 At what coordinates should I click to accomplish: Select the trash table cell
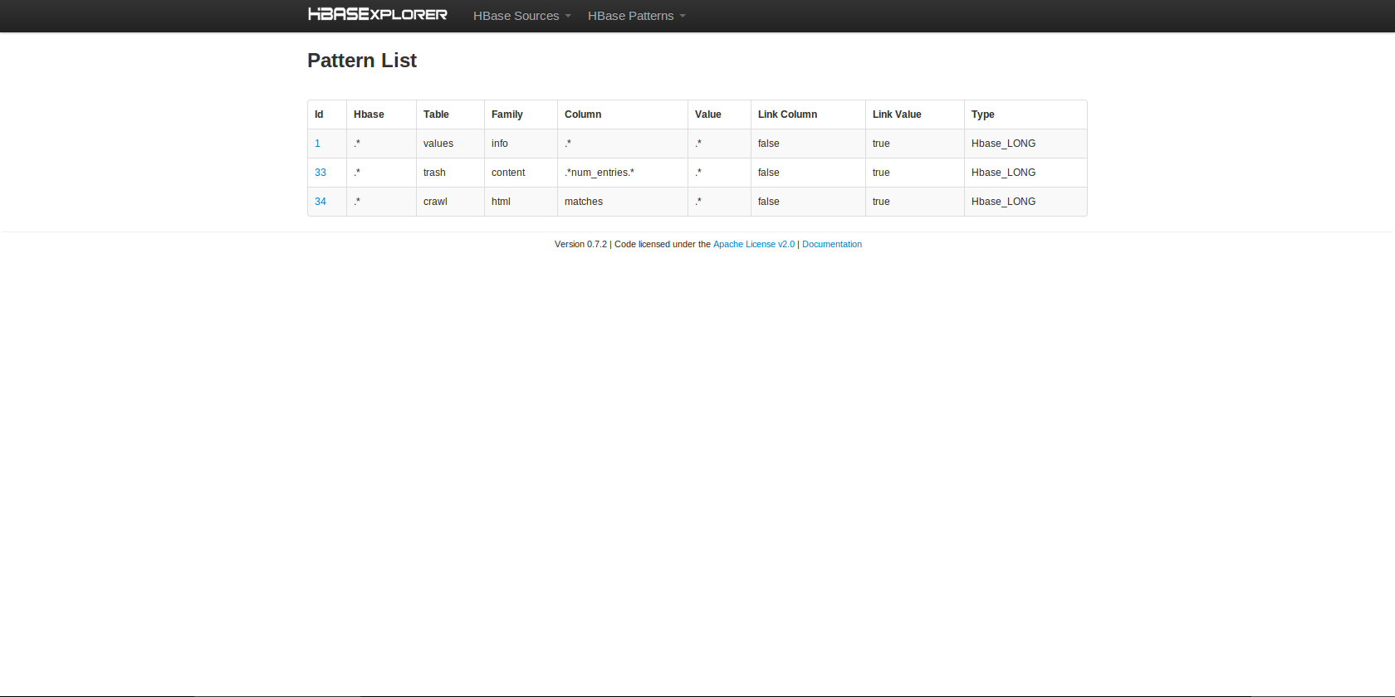coord(434,173)
